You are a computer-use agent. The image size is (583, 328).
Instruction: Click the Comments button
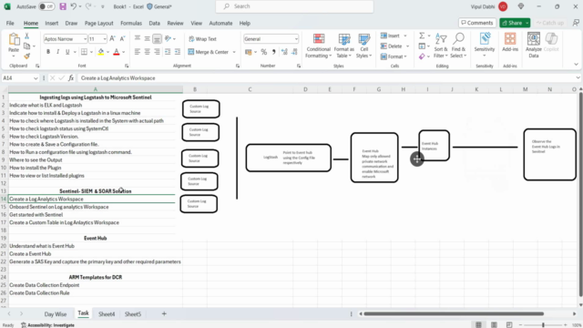(477, 23)
